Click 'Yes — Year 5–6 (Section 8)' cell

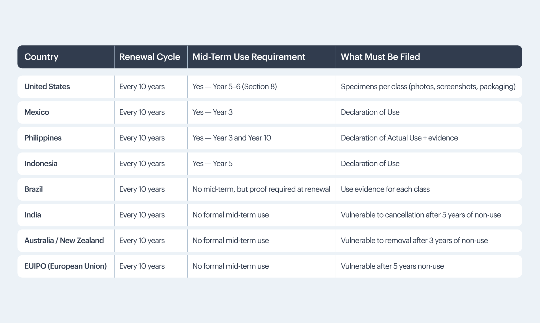pos(234,87)
